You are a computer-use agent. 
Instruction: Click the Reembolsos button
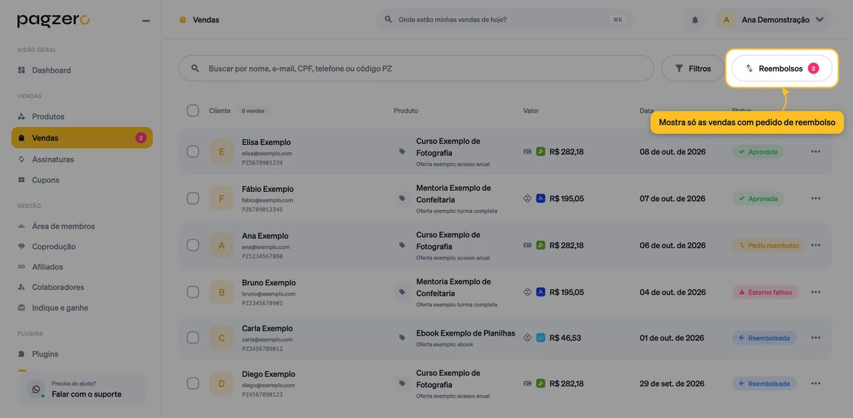click(x=782, y=68)
